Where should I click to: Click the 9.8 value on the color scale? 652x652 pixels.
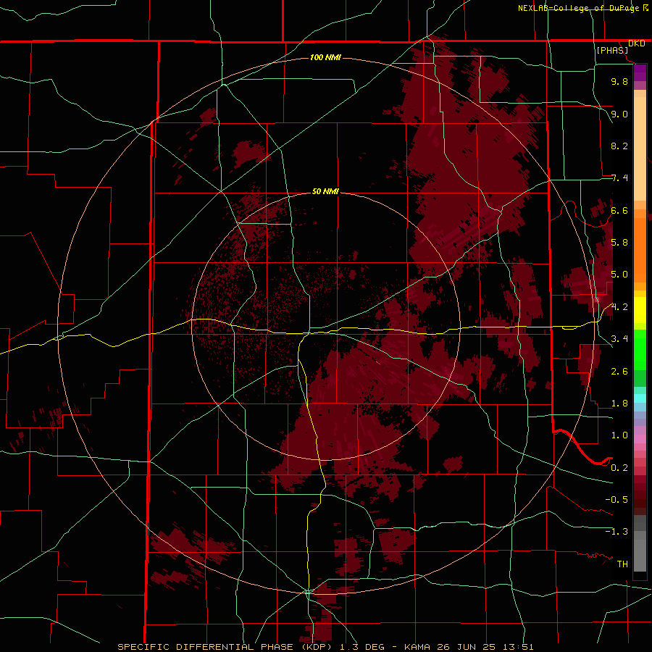[619, 81]
